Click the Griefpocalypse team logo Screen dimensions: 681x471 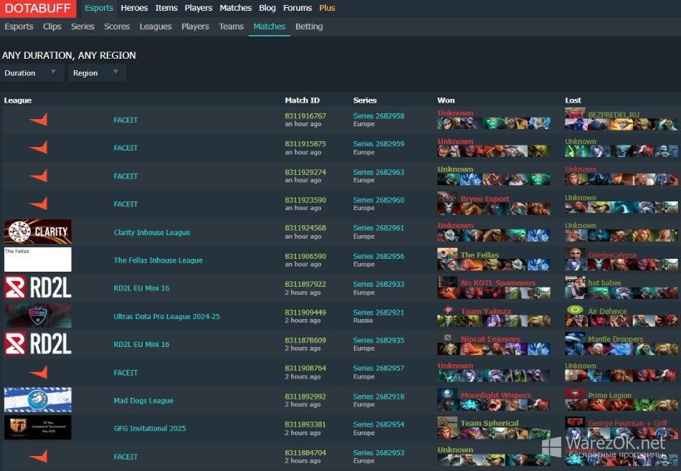click(575, 253)
